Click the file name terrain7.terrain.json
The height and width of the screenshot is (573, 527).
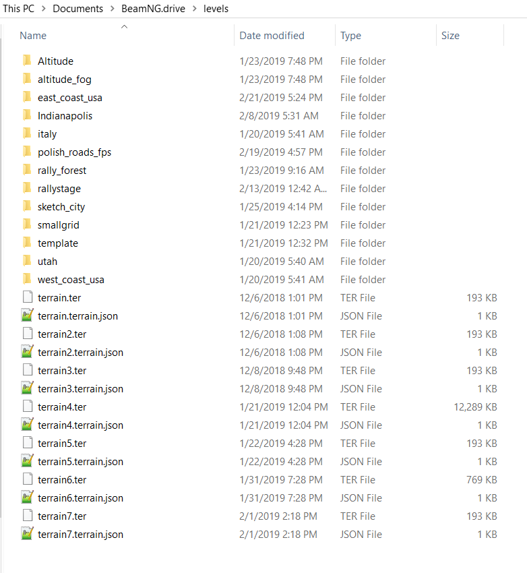[80, 535]
